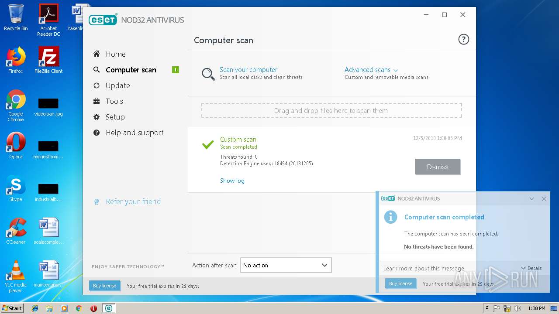Click Learn more about this message
Screen dimensions: 559x314
point(424,268)
